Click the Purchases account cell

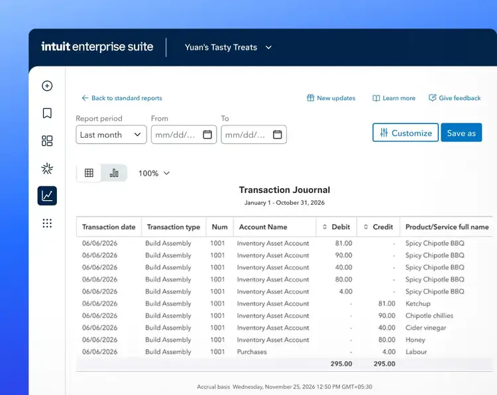[252, 352]
